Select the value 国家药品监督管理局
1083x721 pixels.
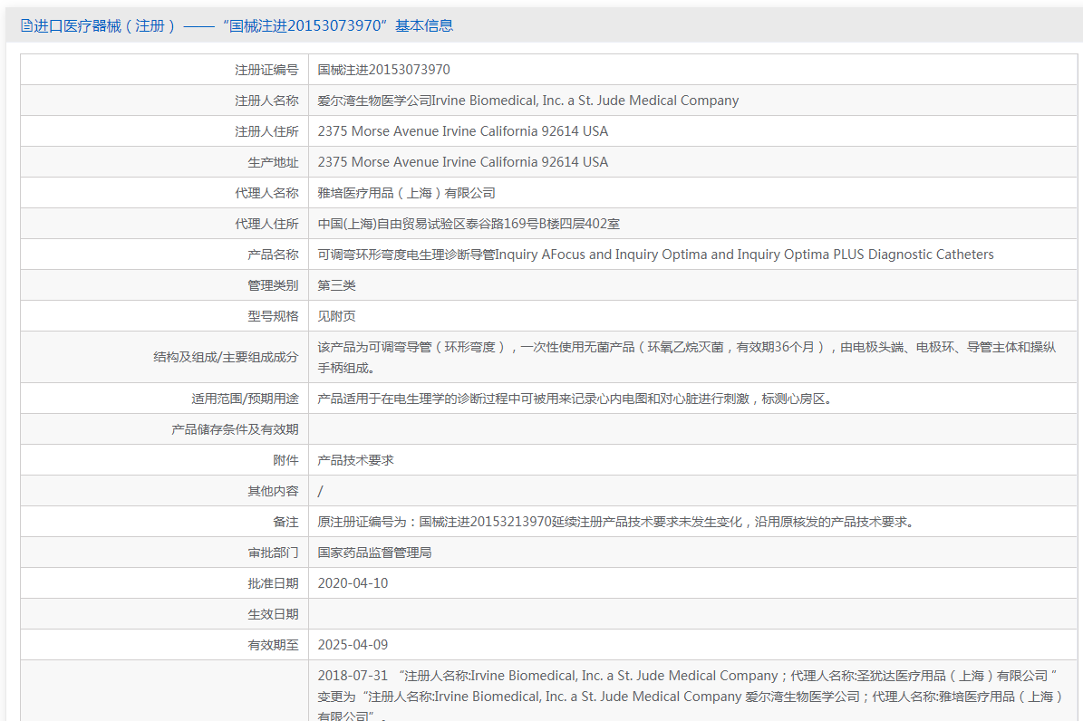[x=374, y=553]
